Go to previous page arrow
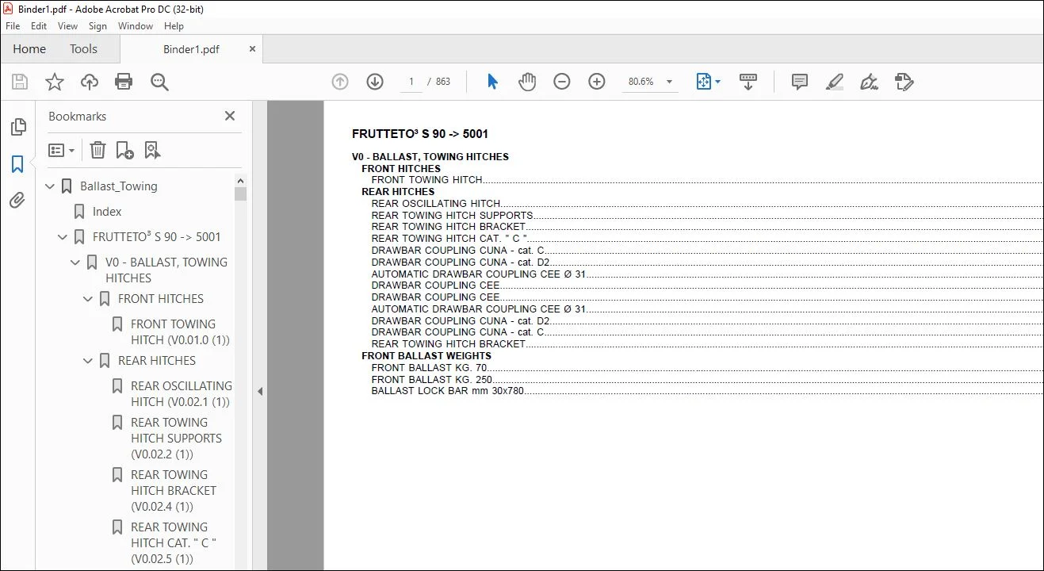1044x571 pixels. pos(340,82)
